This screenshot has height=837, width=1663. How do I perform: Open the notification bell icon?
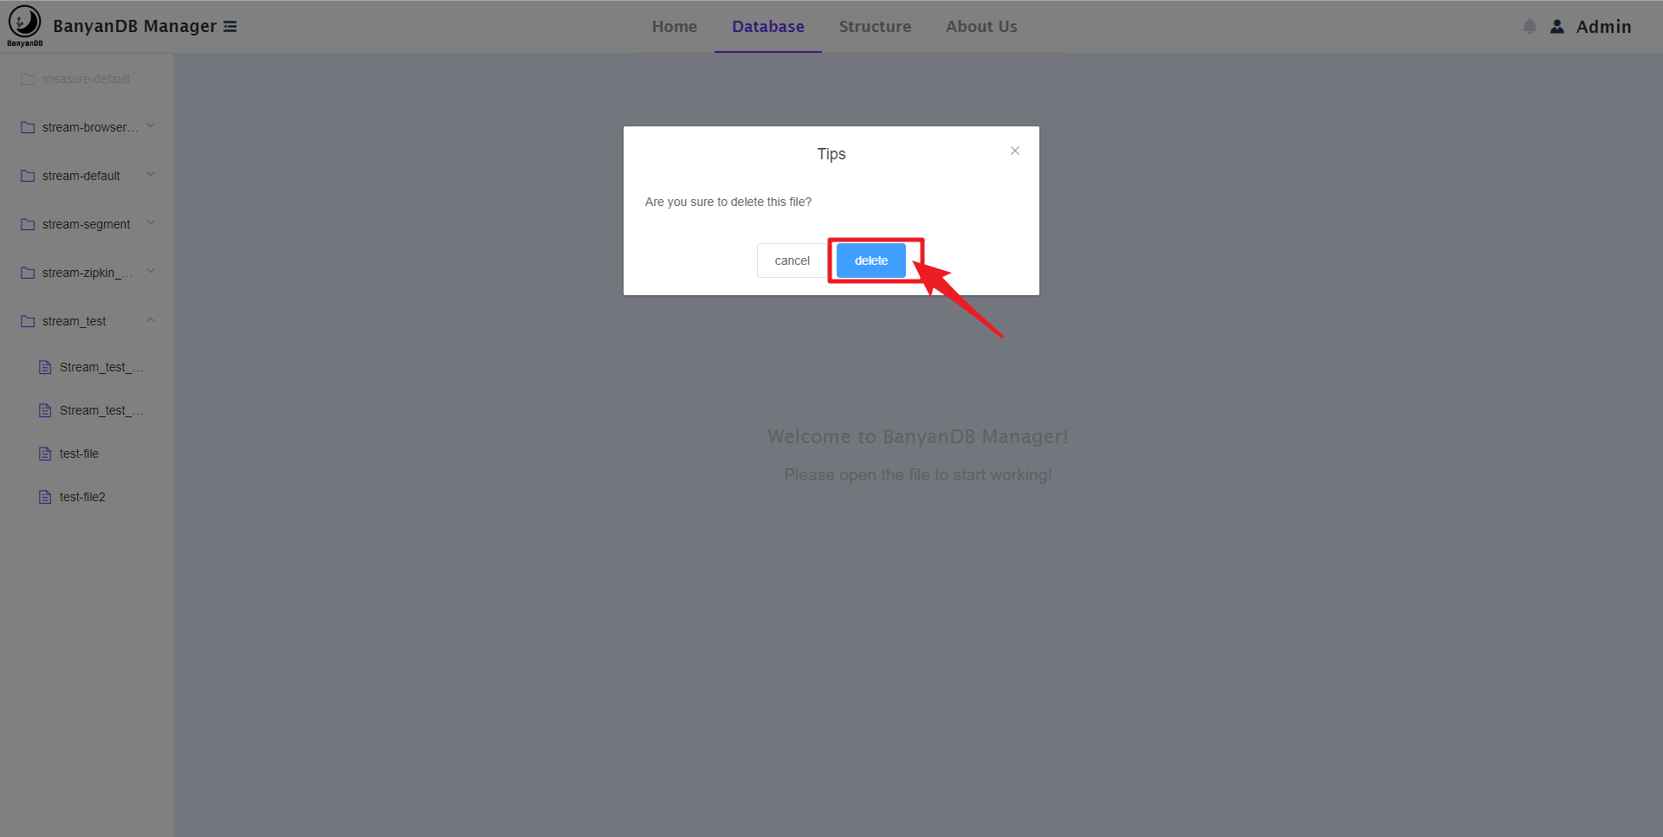1530,27
